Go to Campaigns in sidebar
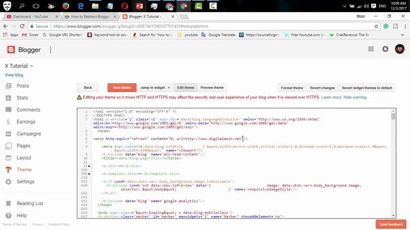The width and height of the screenshot is (410, 230). (x=29, y=134)
